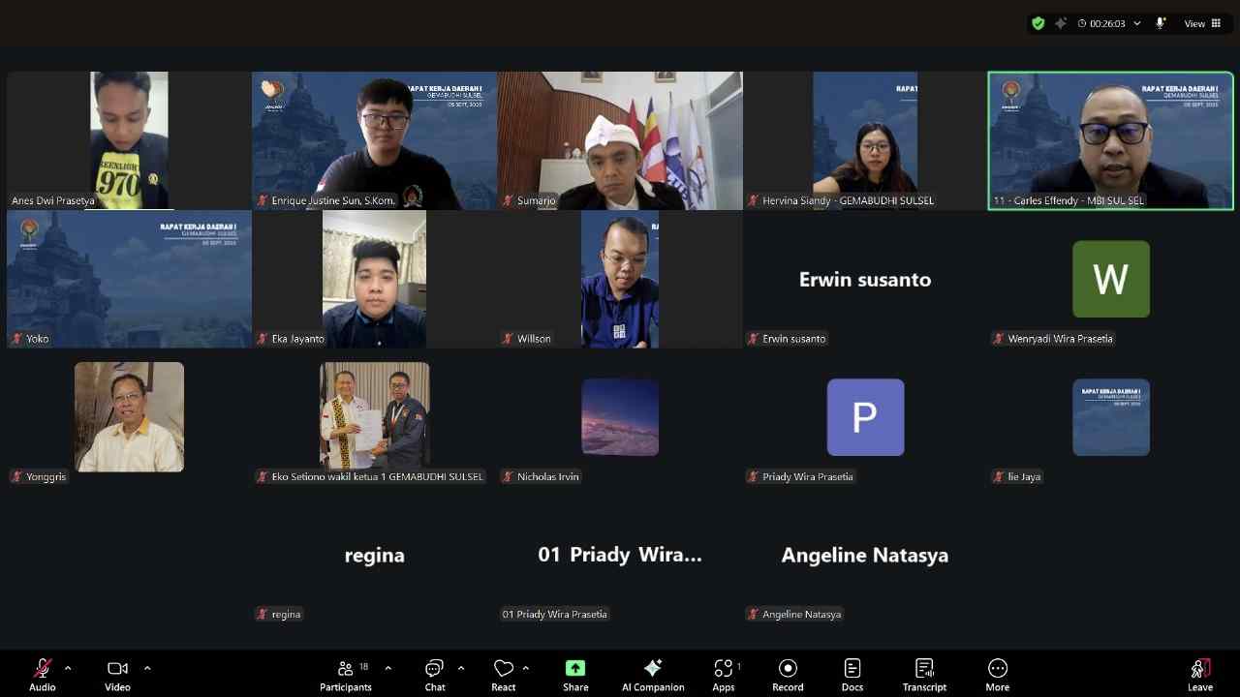Open the View layout menu

1202,23
